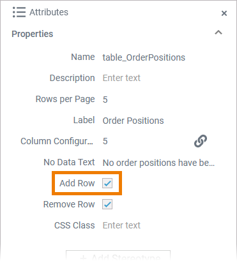Click the Rows per Page label
The width and height of the screenshot is (237, 261).
[x=65, y=100]
